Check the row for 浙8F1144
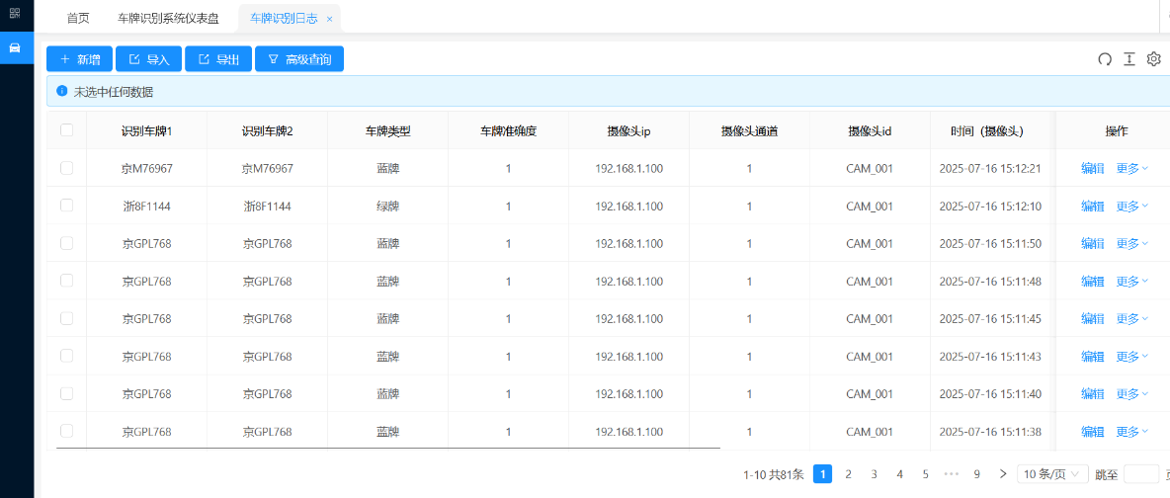The width and height of the screenshot is (1170, 498). 67,206
